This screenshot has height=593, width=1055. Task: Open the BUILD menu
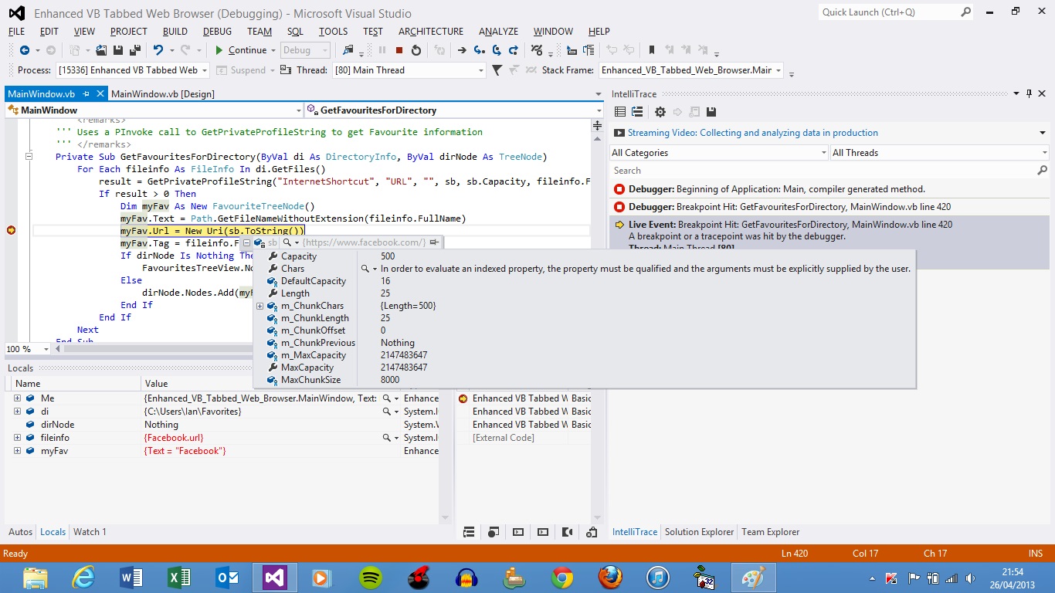coord(175,32)
